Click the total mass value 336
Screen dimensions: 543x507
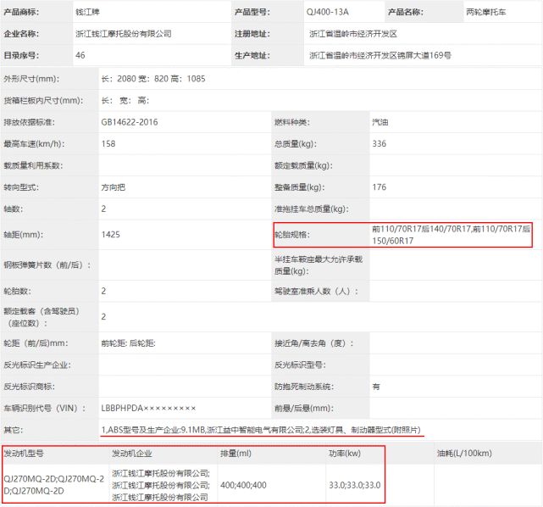380,144
